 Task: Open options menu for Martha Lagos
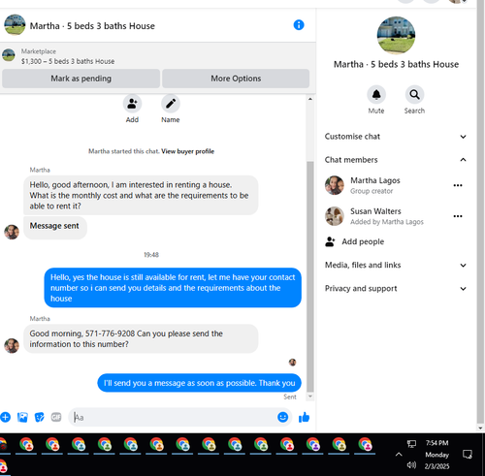[458, 185]
